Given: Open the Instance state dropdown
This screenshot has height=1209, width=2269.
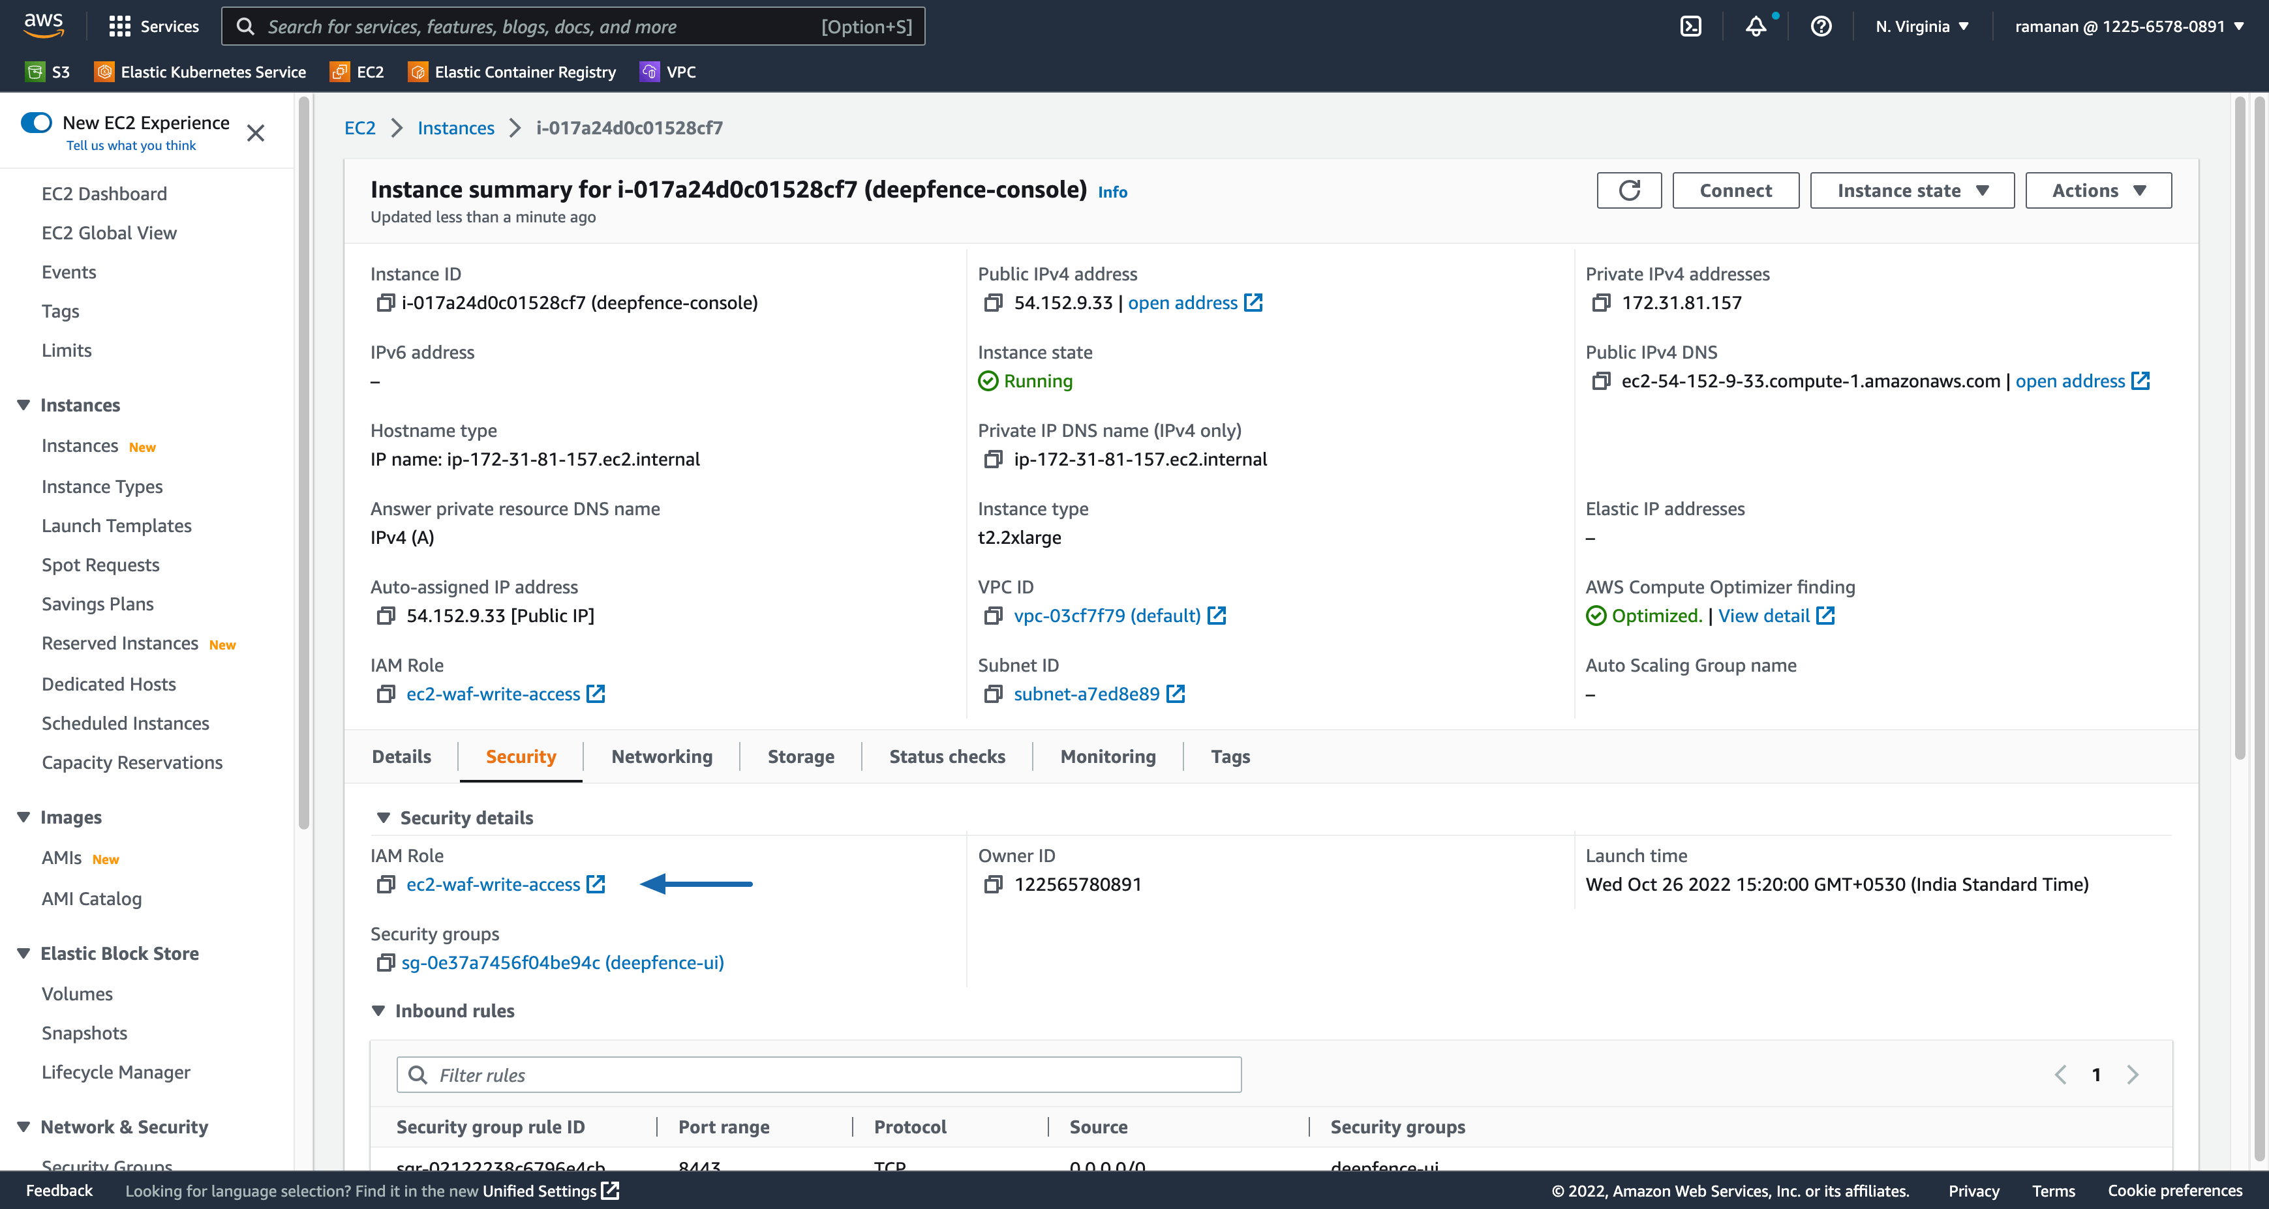Looking at the screenshot, I should tap(1912, 190).
